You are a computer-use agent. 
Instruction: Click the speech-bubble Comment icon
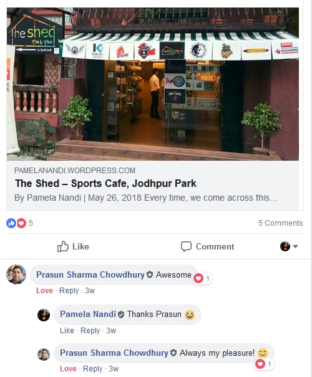[x=186, y=246]
